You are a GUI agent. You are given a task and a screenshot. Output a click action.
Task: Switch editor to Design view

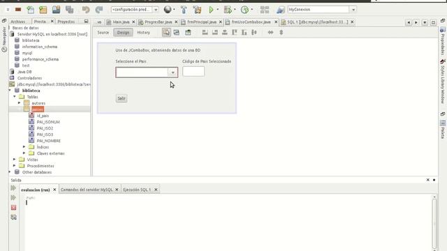point(123,33)
